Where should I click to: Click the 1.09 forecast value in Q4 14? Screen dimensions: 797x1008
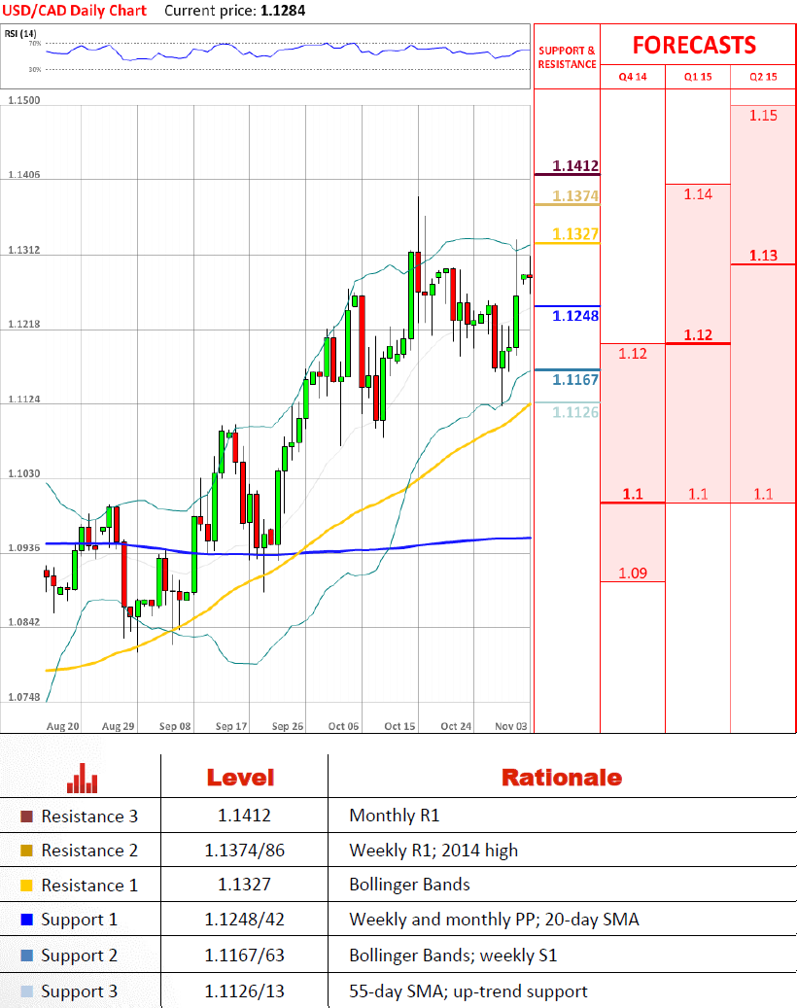(x=633, y=573)
